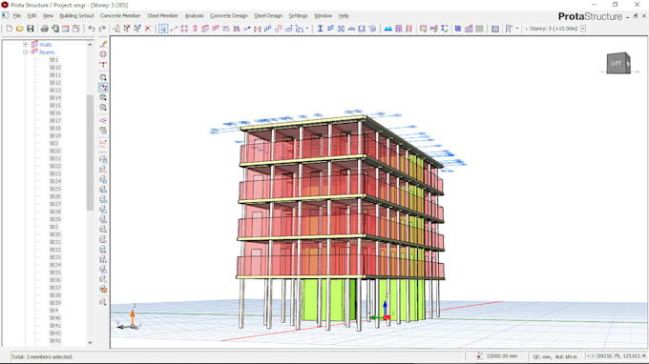Open the View menu
649x364 pixels.
point(48,15)
